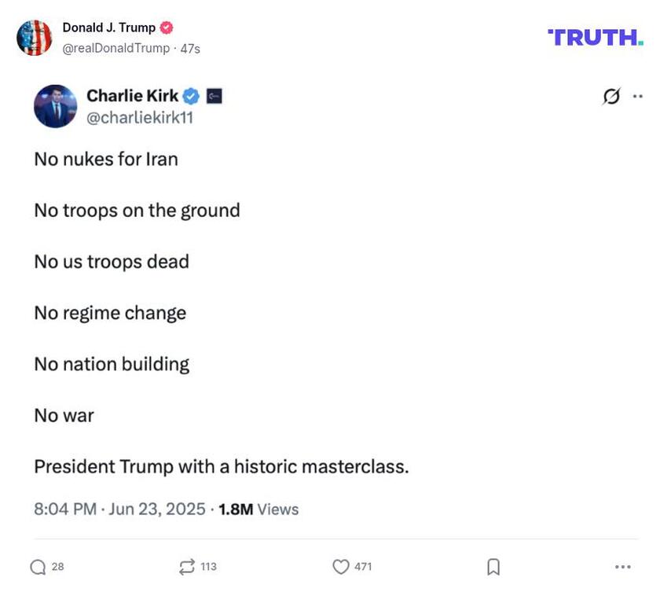Toggle a repost with the ReTruth icon

click(186, 565)
